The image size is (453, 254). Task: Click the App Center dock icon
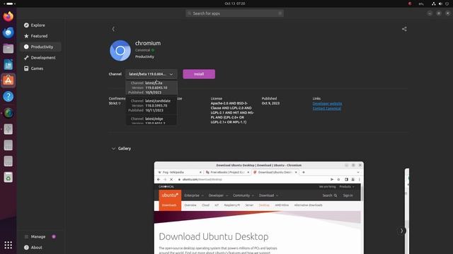(x=8, y=80)
